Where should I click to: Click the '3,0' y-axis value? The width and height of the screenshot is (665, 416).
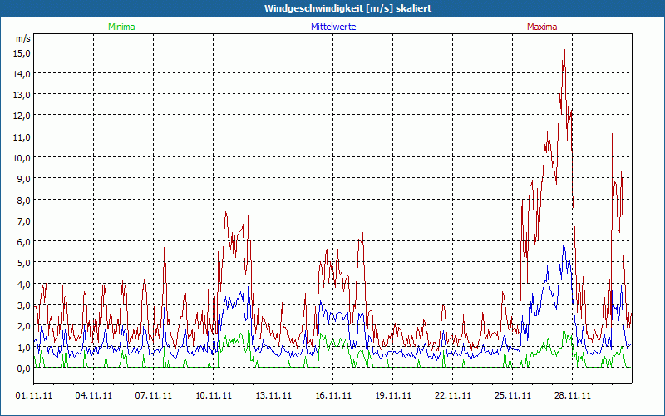(23, 305)
